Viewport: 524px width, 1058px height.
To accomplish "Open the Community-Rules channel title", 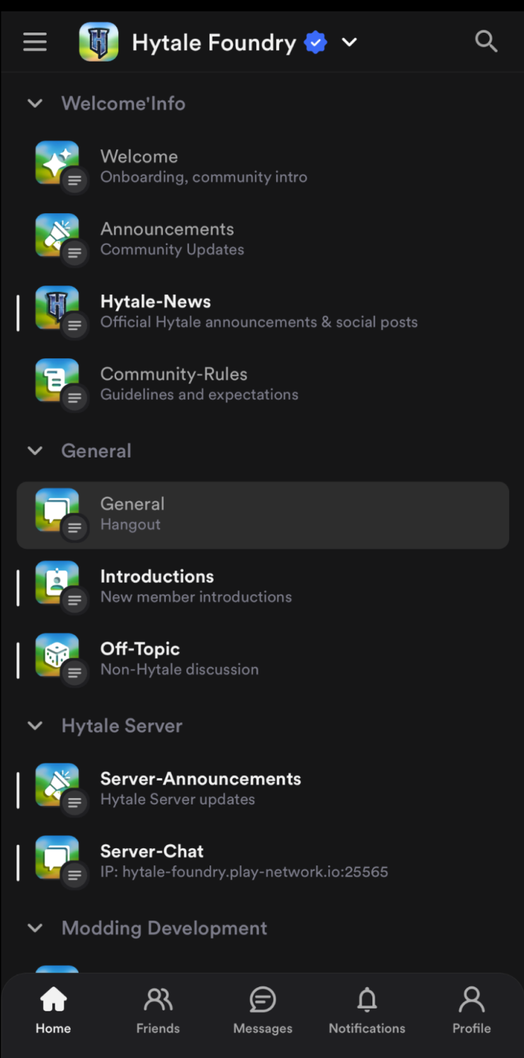I will [x=174, y=374].
